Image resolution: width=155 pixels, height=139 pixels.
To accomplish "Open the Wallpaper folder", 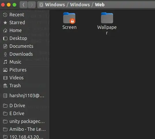I will pos(107,18).
